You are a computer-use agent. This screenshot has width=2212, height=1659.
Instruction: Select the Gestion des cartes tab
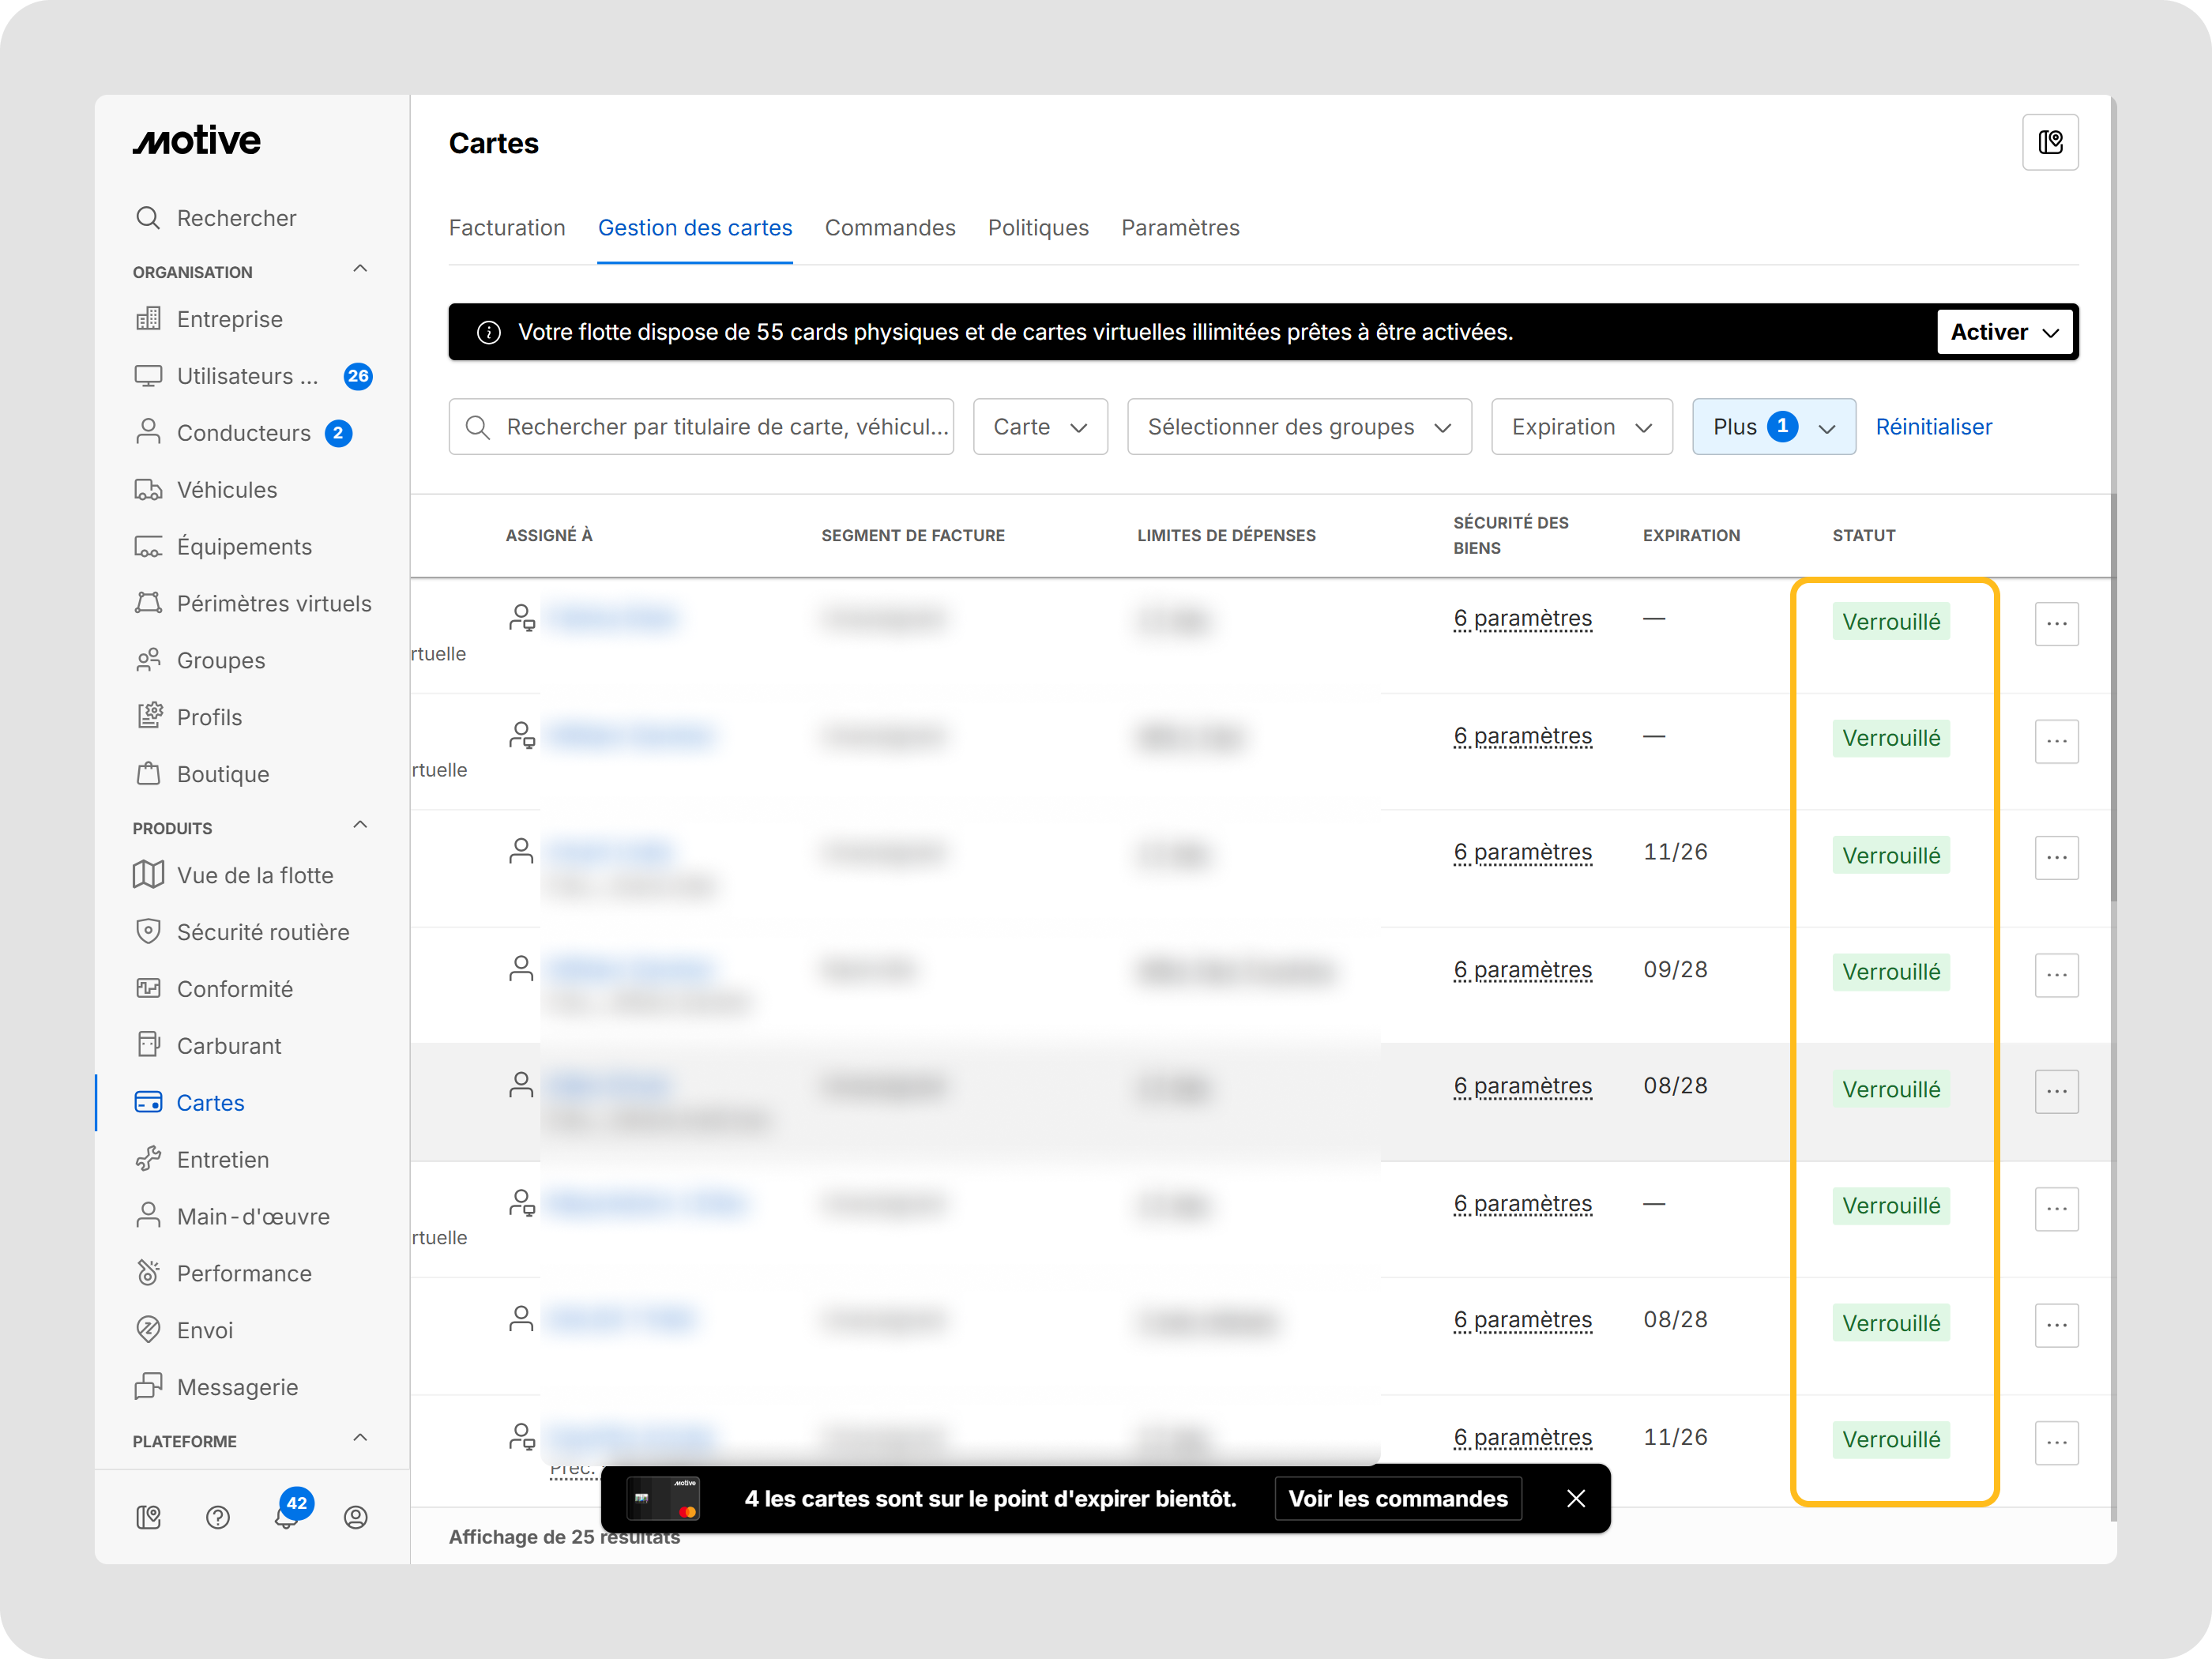[695, 229]
